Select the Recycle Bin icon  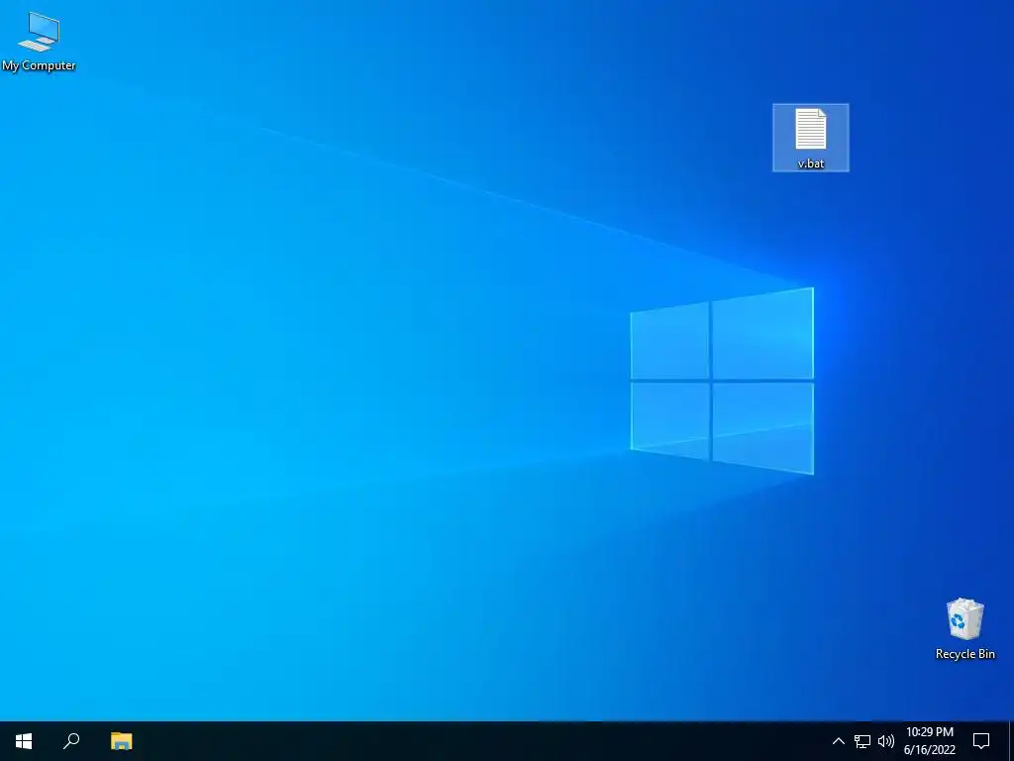click(964, 629)
